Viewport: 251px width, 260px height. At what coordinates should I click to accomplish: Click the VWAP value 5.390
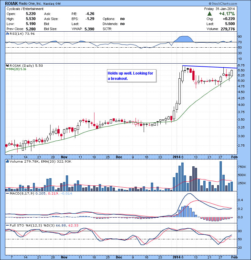click(x=89, y=29)
